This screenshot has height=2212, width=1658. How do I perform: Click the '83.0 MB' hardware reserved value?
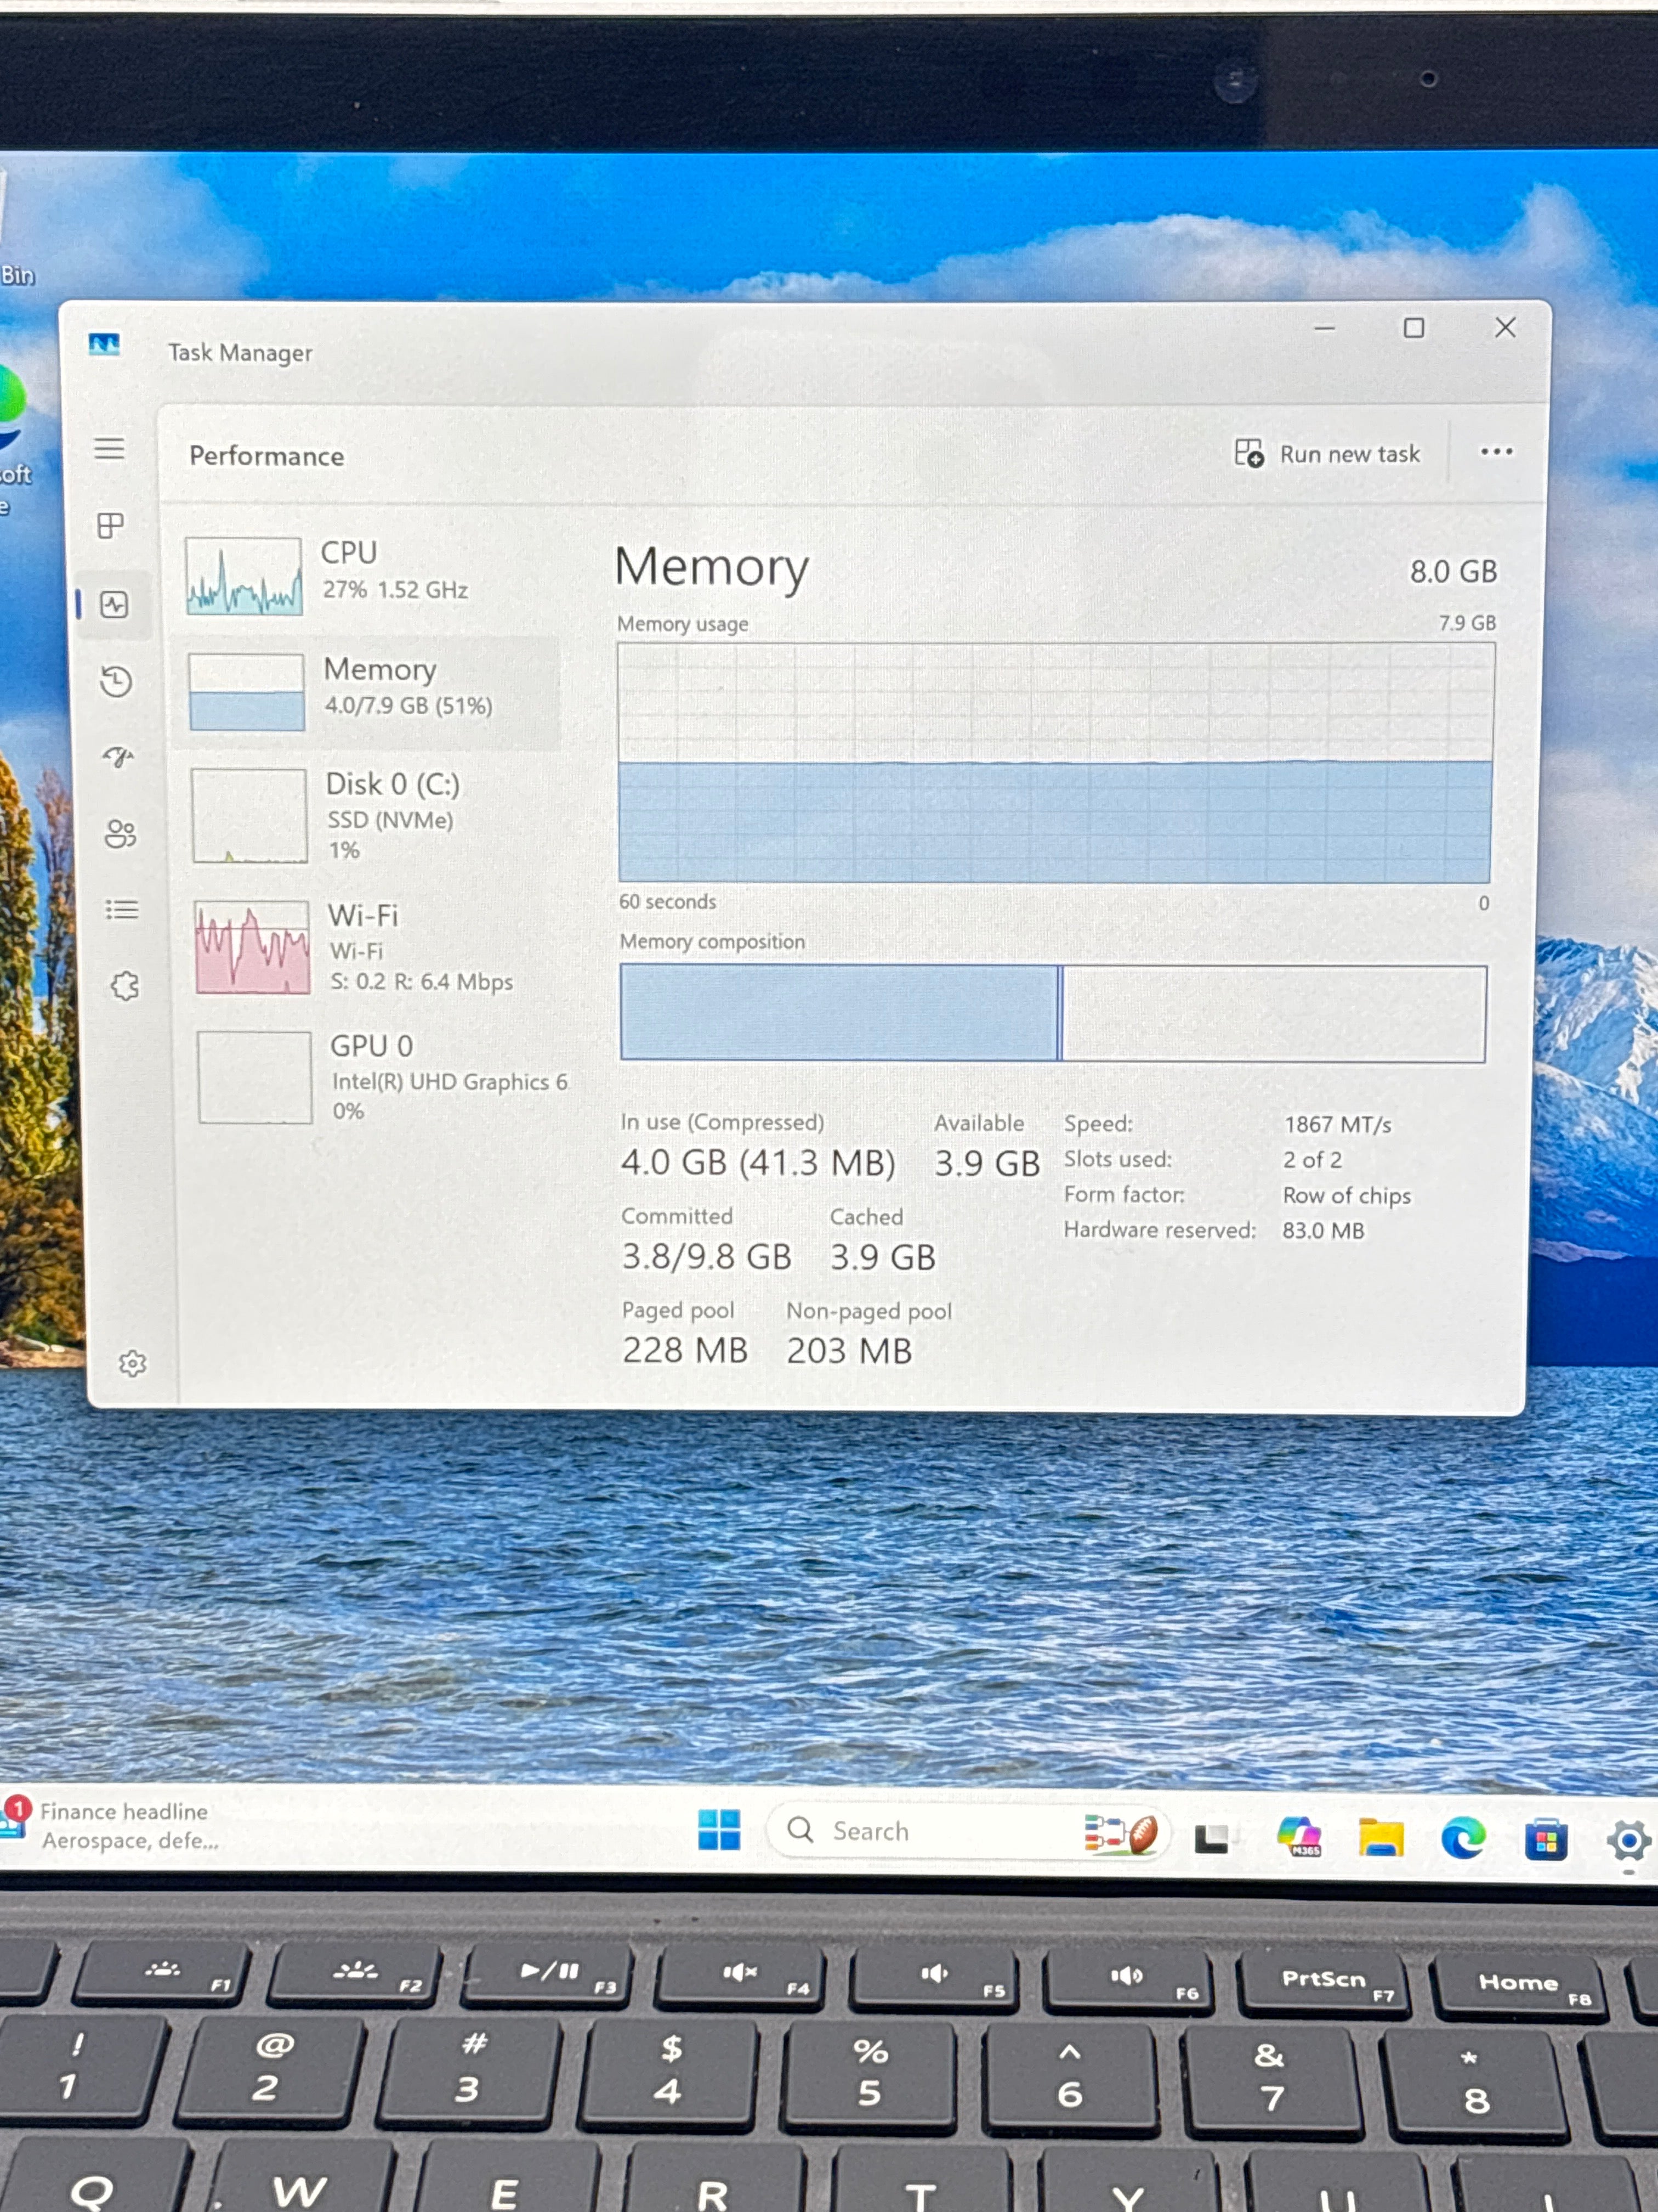click(1322, 1231)
